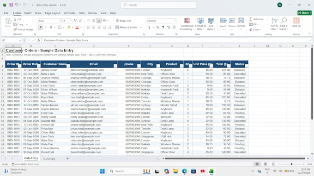
Task: Undo the last action in the title bar
Action: 17,5
